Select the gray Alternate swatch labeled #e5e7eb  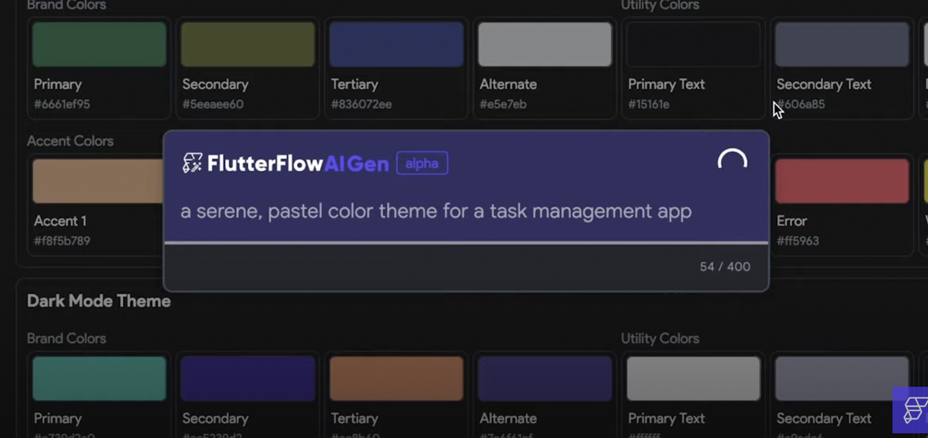(x=545, y=45)
